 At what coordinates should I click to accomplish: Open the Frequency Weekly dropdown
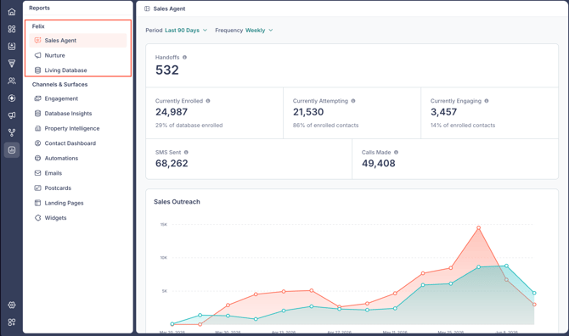tap(244, 30)
